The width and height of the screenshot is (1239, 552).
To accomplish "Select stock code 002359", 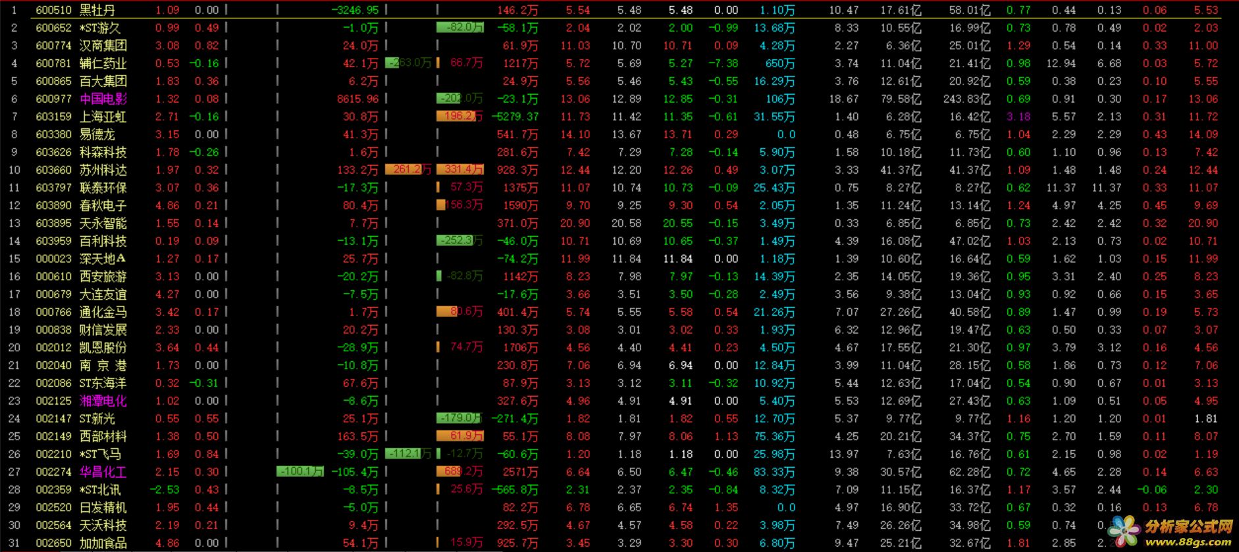I will [x=53, y=489].
